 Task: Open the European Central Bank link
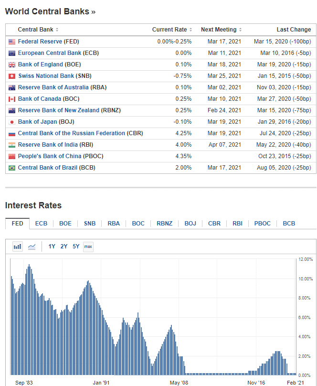(50, 53)
